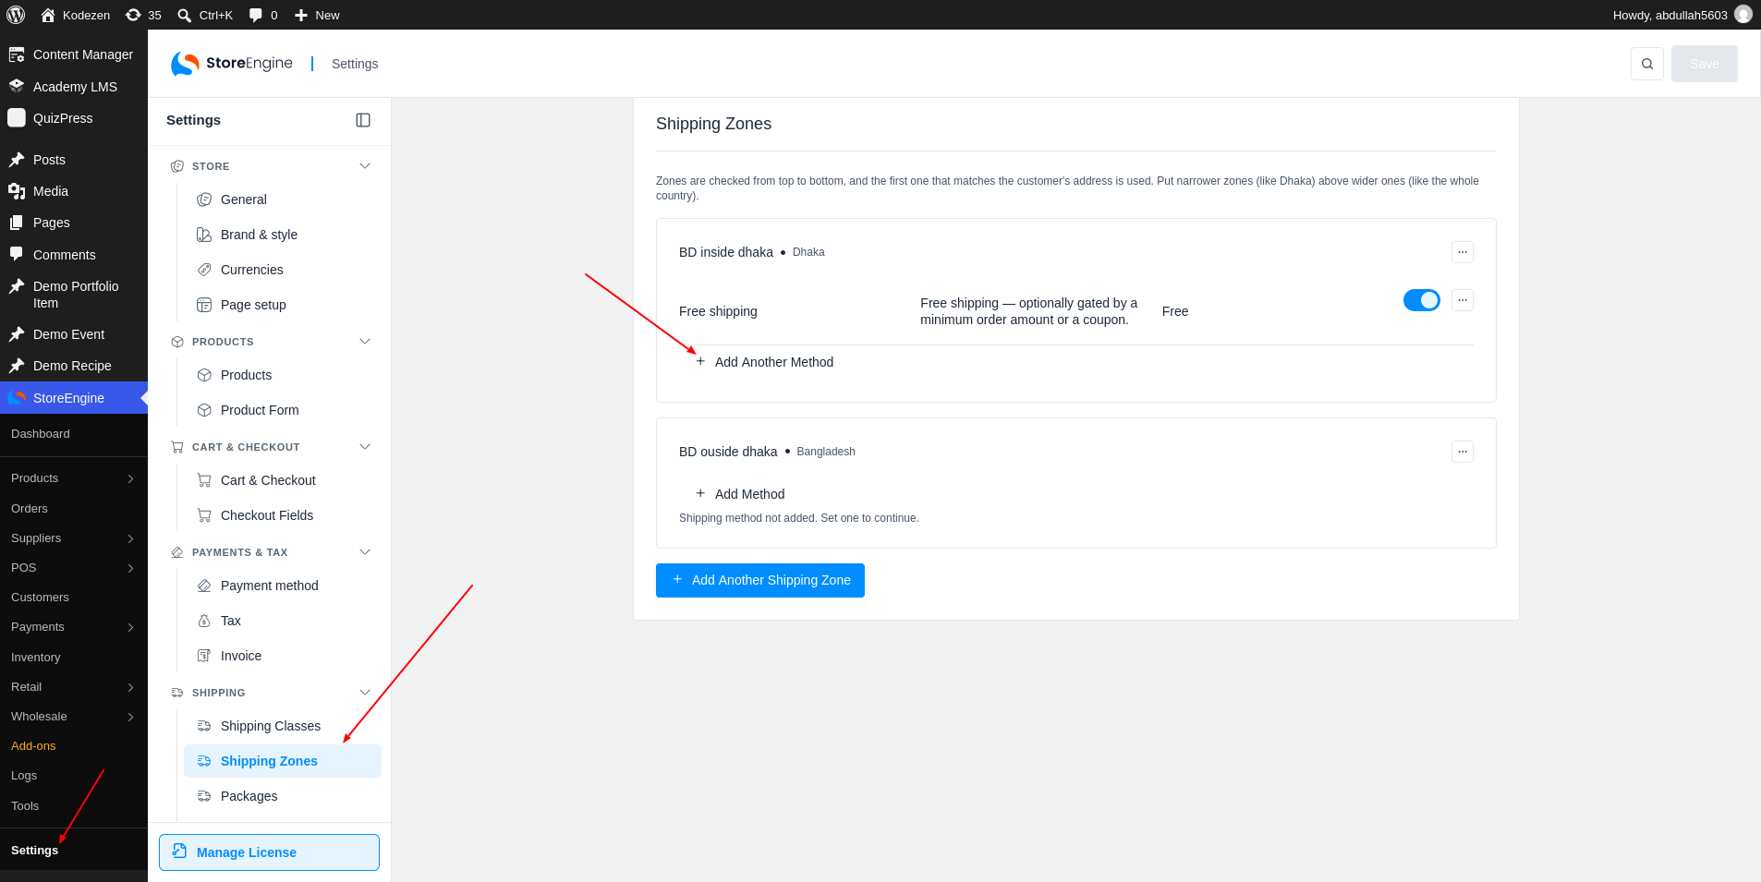Click the Content Manager menu icon
Viewport: 1761px width, 882px height.
click(x=17, y=54)
